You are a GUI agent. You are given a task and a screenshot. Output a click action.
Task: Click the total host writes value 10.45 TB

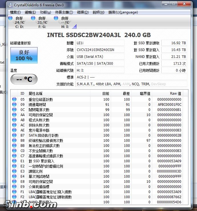point(174,50)
